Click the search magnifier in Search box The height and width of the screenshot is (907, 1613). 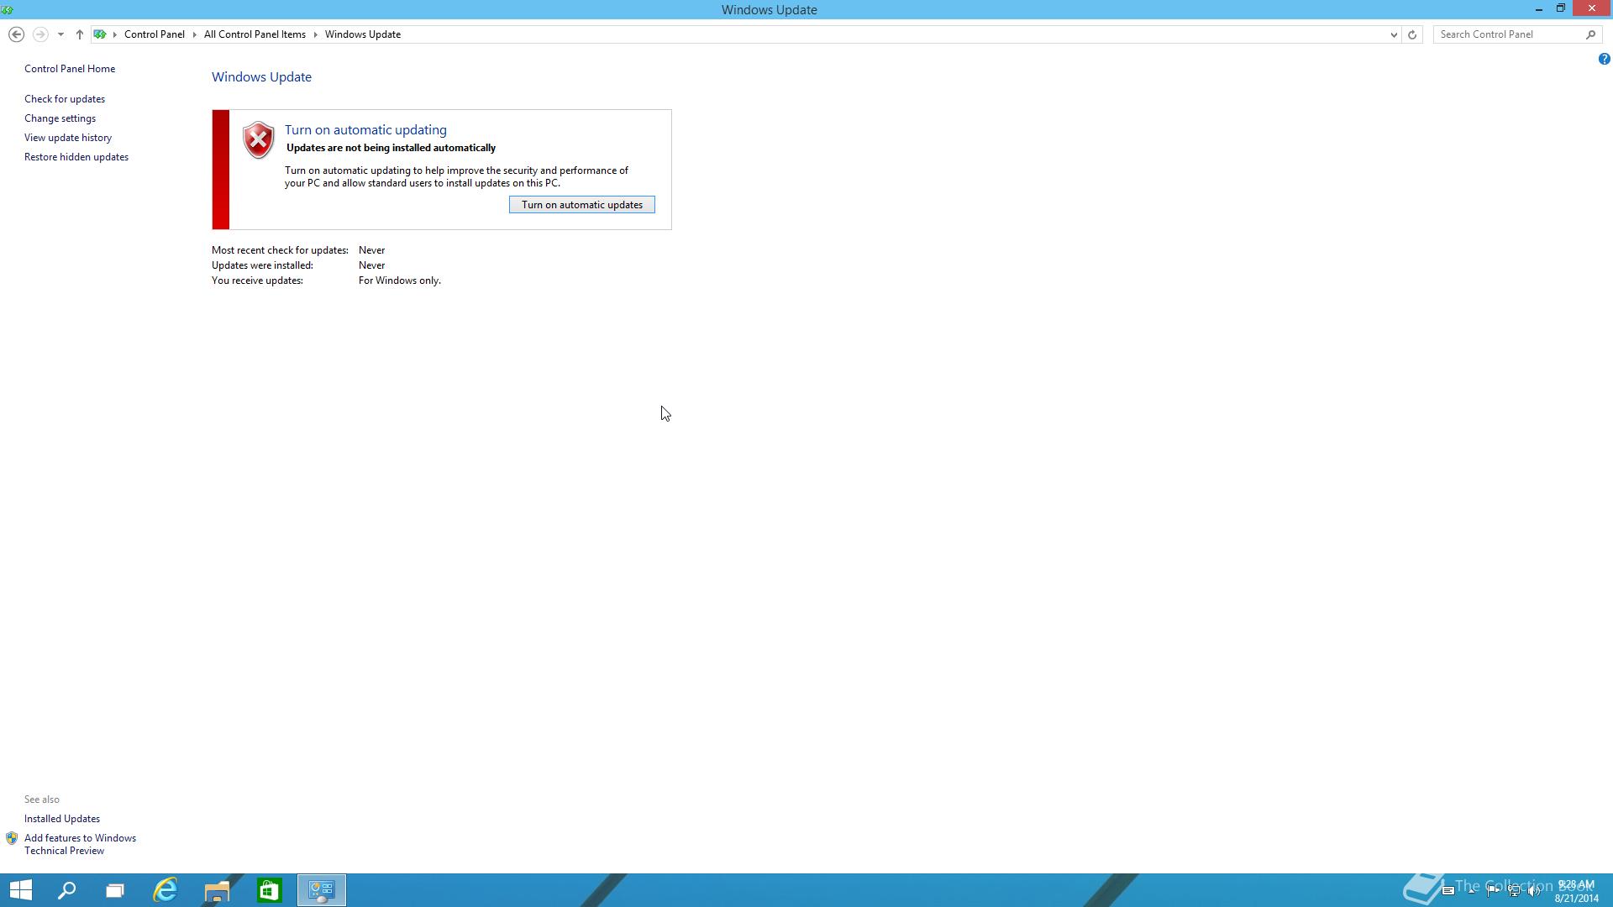point(1590,34)
